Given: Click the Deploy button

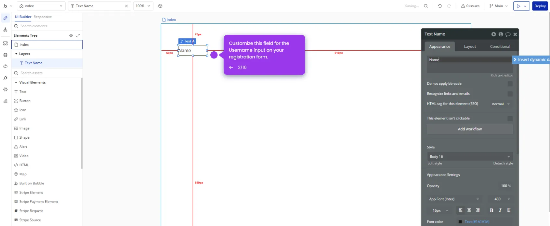Looking at the screenshot, I should point(540,6).
